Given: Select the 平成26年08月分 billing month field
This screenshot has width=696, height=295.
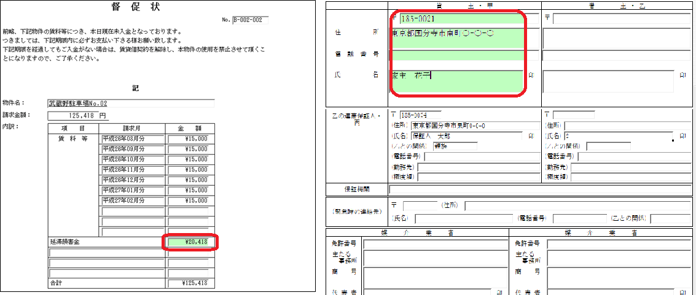Looking at the screenshot, I should [132, 139].
